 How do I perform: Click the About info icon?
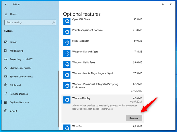click(6, 111)
